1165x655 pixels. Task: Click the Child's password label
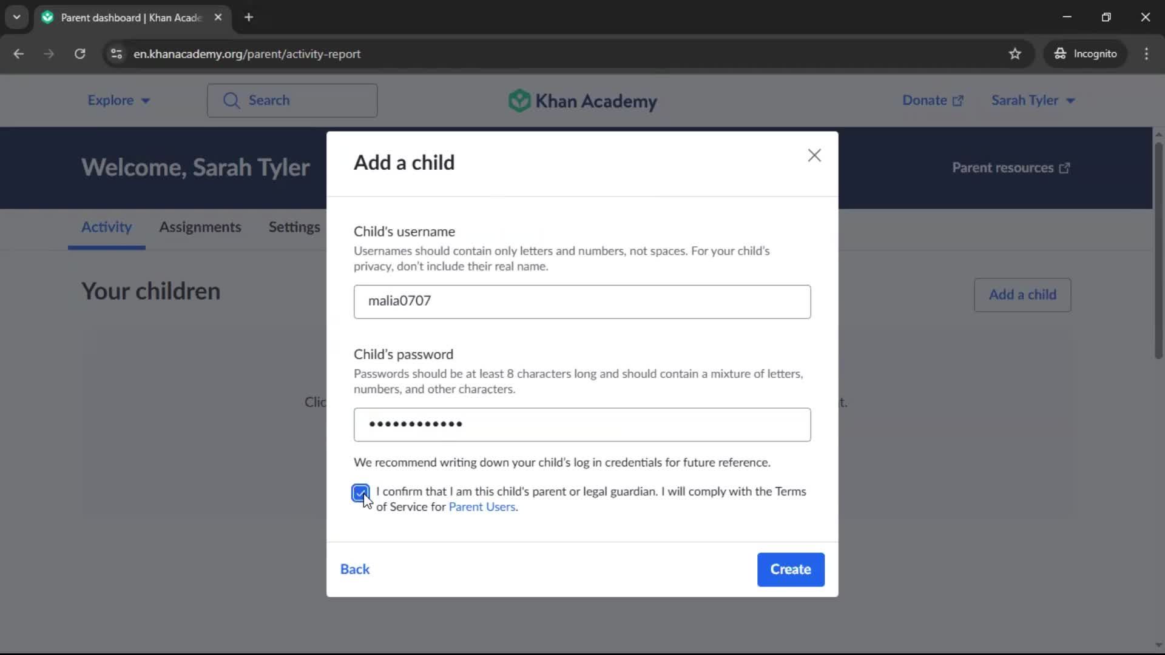pos(404,355)
